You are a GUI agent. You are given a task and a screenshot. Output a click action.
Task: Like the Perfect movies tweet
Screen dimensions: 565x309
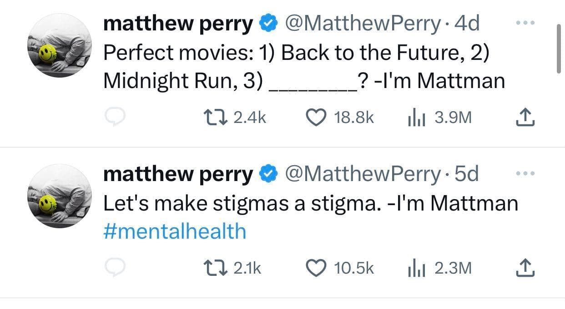click(315, 117)
